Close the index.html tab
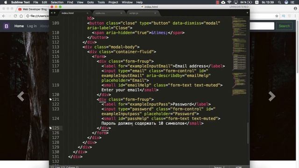 [x=87, y=13]
